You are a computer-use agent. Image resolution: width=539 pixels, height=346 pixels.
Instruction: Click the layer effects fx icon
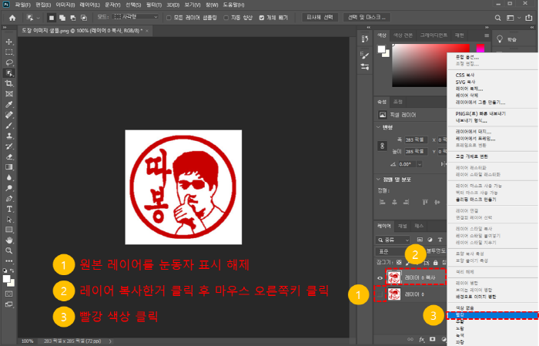point(422,340)
